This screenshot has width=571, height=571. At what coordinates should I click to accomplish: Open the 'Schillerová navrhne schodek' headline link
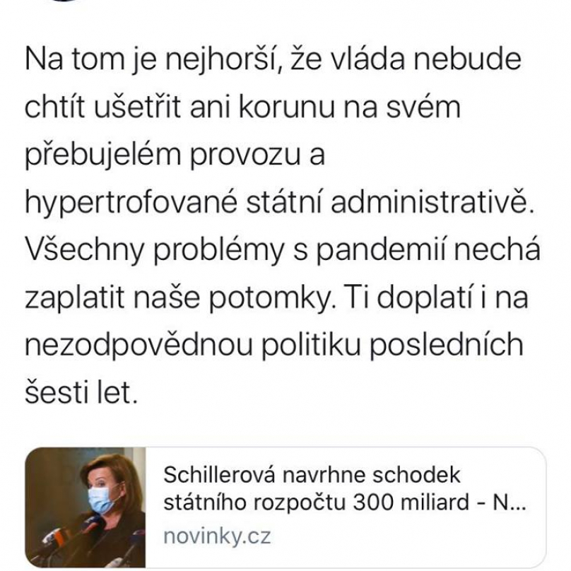click(x=312, y=473)
